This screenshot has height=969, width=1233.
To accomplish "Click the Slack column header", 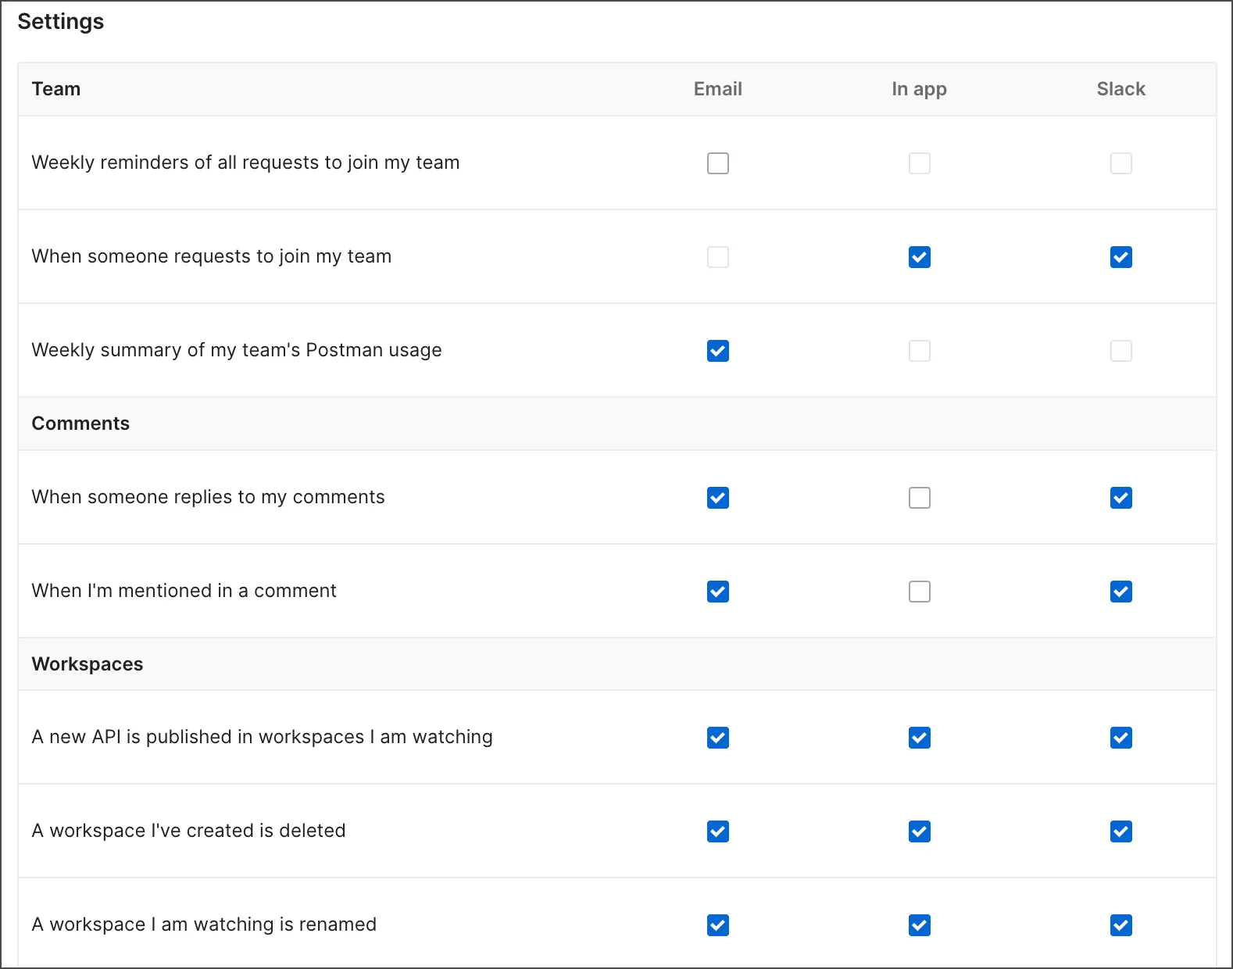I will [1120, 89].
